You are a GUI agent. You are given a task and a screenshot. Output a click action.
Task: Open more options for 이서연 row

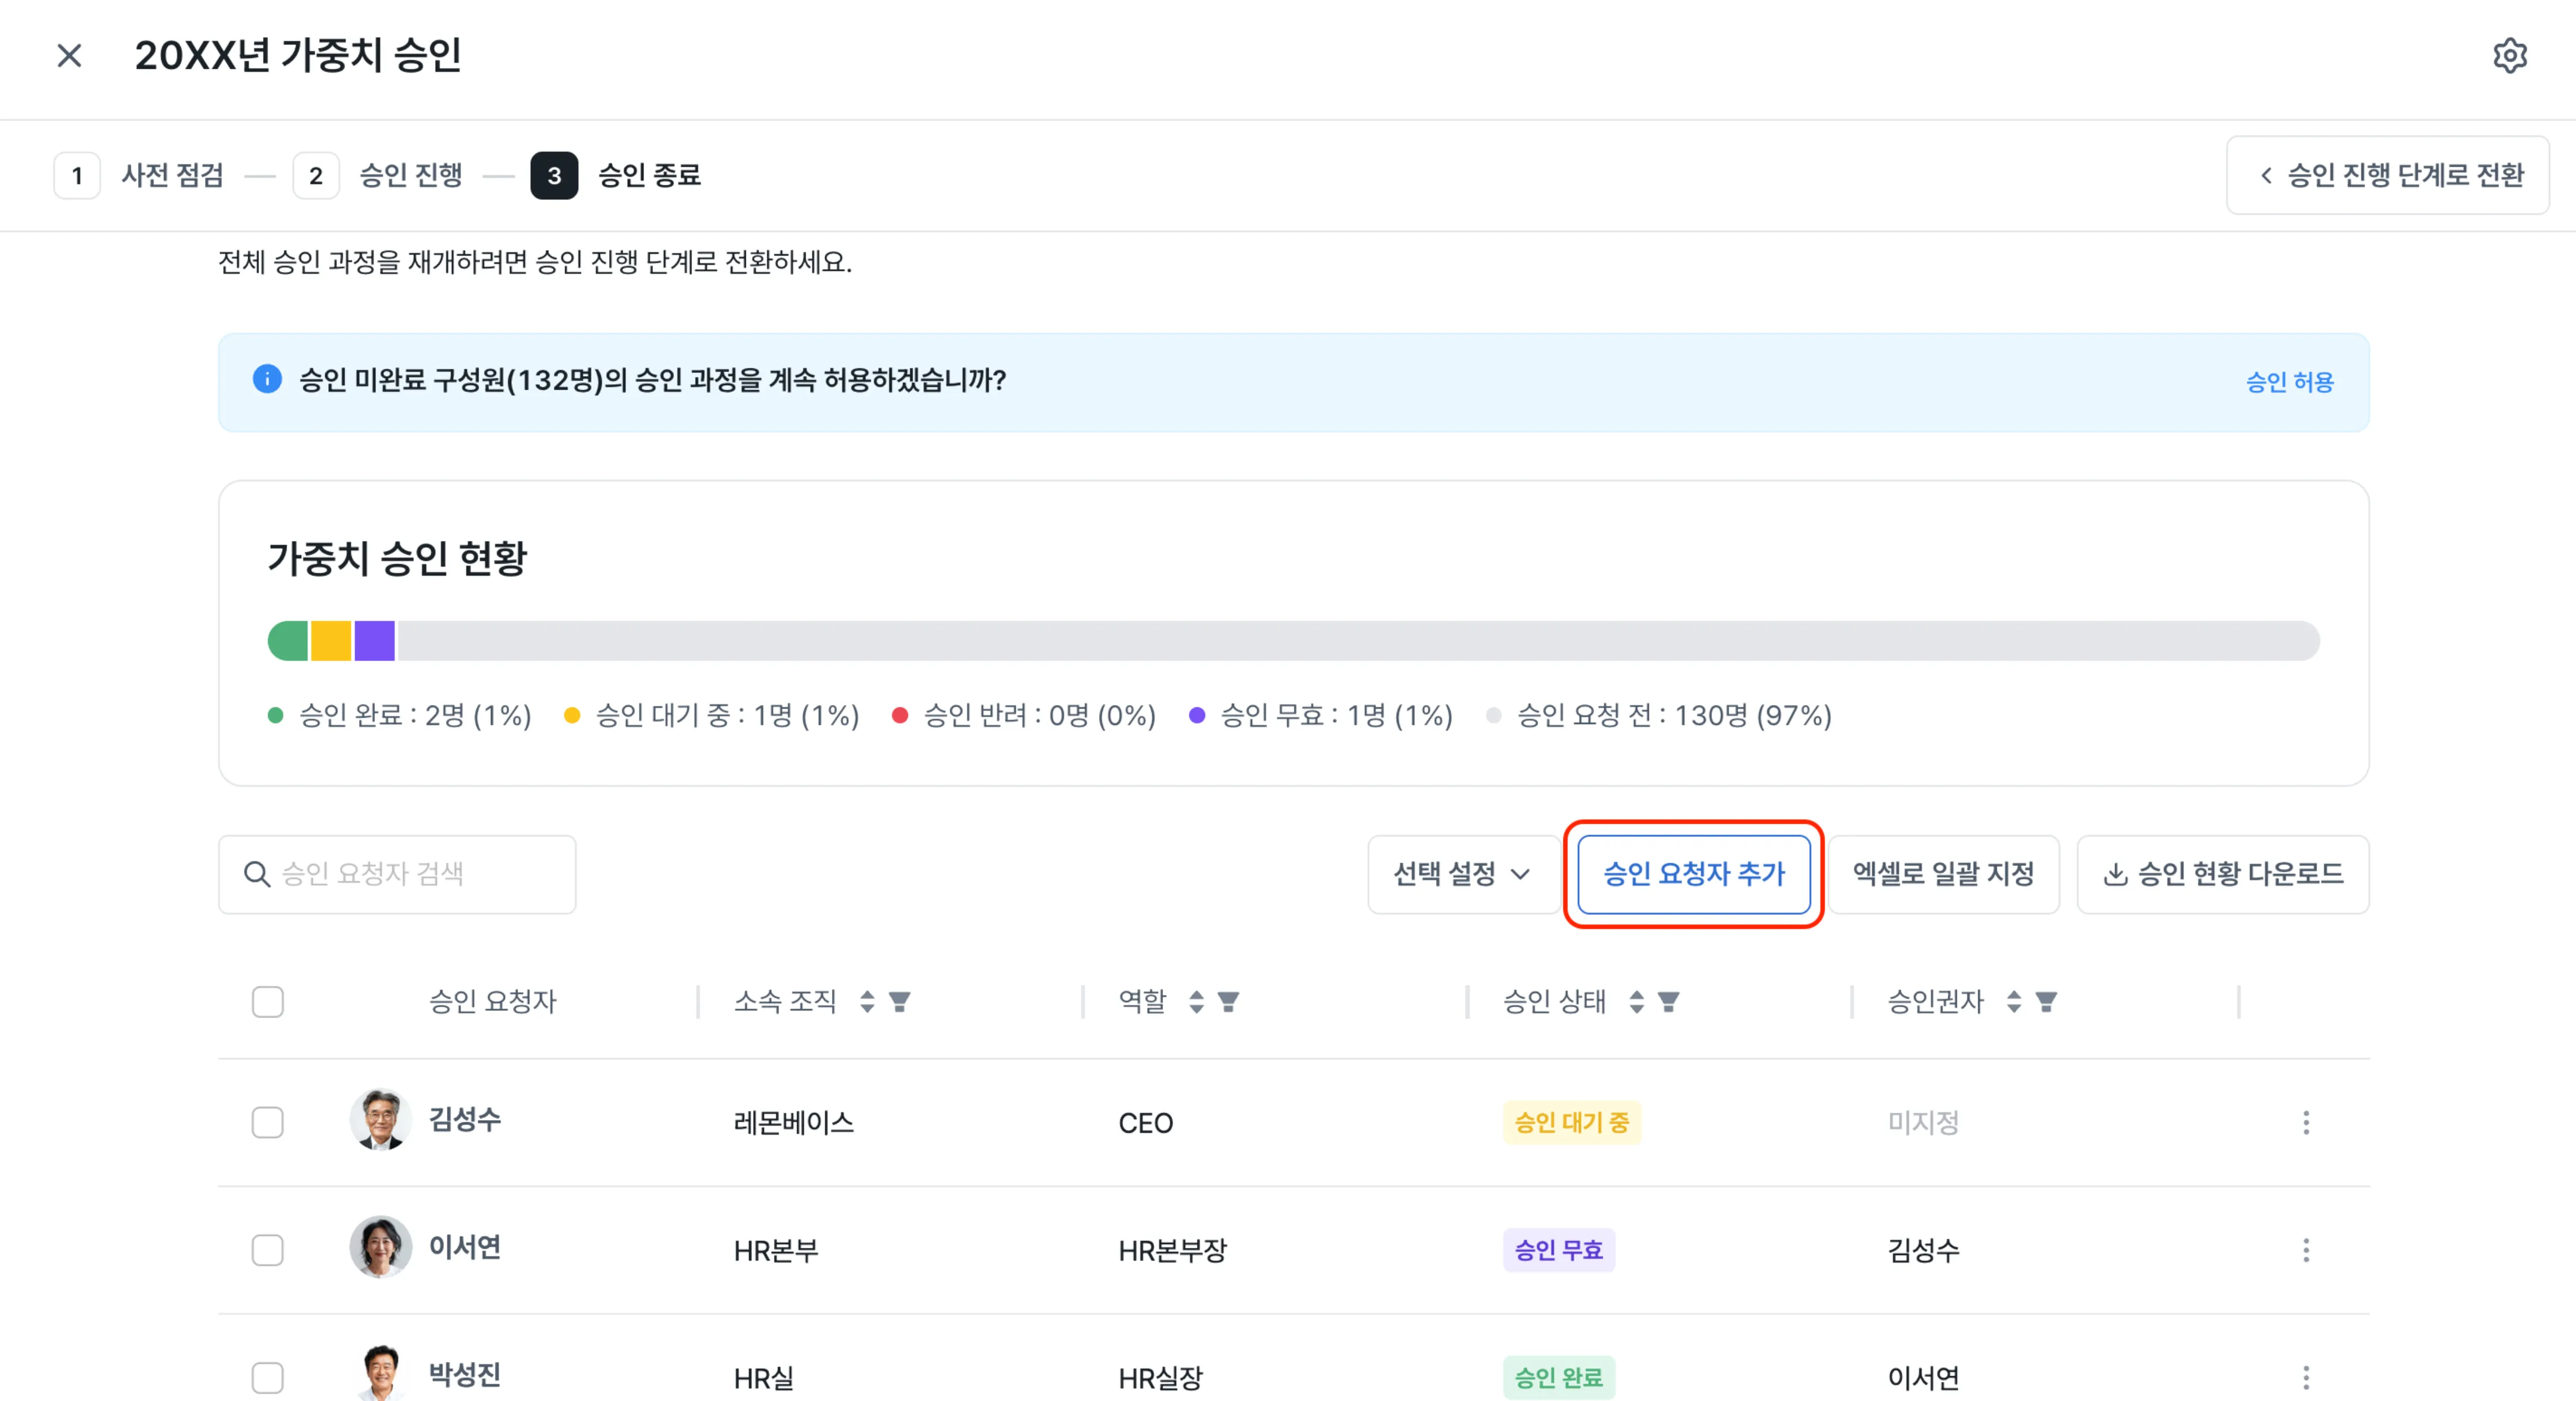coord(2306,1250)
